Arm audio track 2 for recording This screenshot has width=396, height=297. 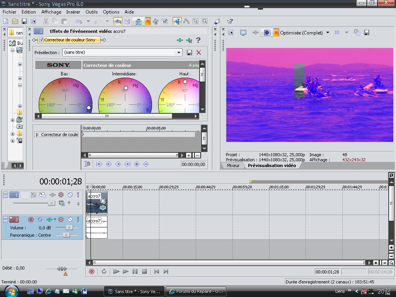31,220
